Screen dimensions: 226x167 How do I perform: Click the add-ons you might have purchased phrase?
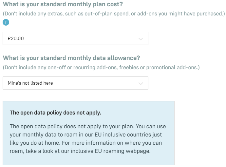click(180, 14)
